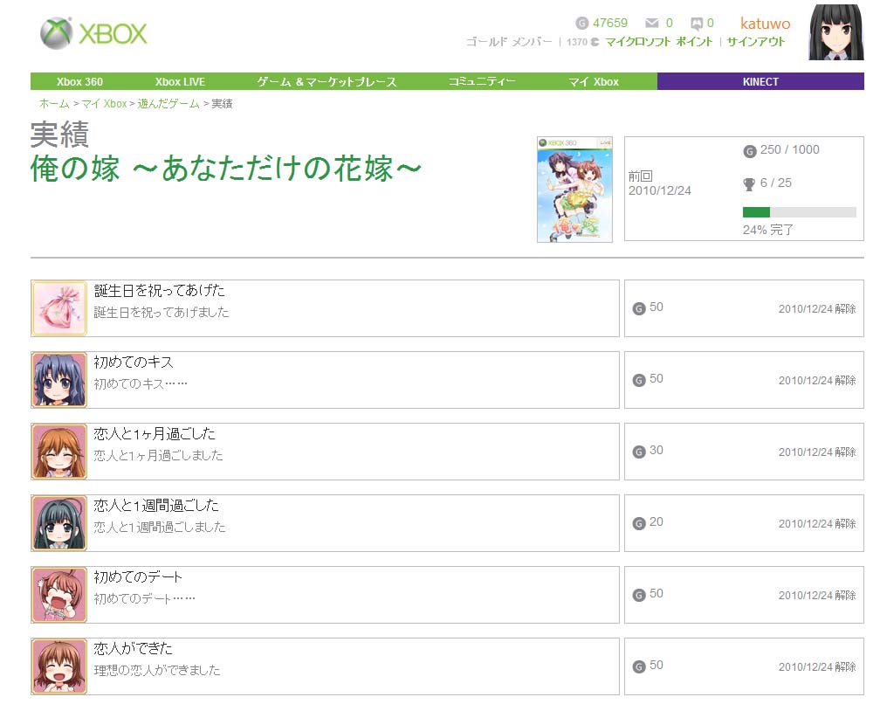Open the コミュニティー nav tab
880x704 pixels.
pyautogui.click(x=482, y=81)
